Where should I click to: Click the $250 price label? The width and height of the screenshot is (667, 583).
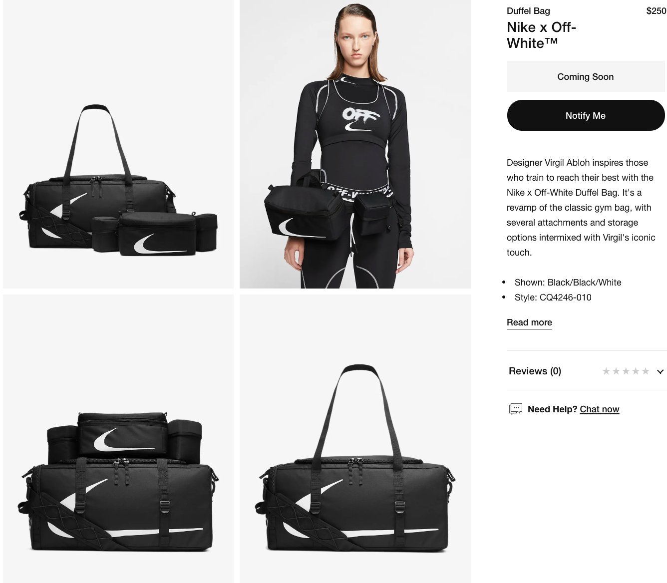tap(656, 11)
